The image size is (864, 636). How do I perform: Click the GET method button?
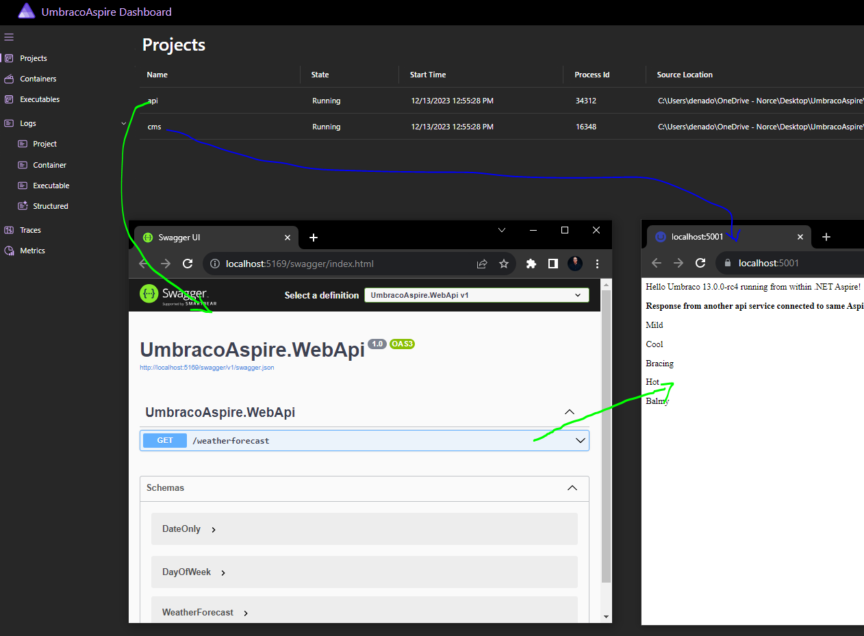coord(165,440)
